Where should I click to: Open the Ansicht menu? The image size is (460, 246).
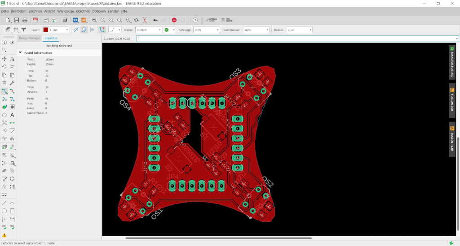click(49, 11)
